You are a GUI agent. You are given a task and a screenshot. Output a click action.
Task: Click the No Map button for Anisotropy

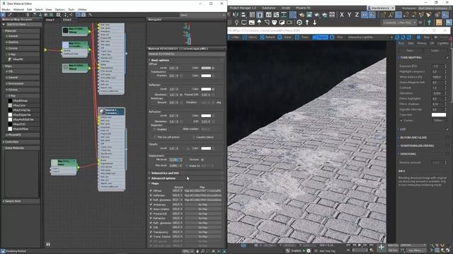203,205
